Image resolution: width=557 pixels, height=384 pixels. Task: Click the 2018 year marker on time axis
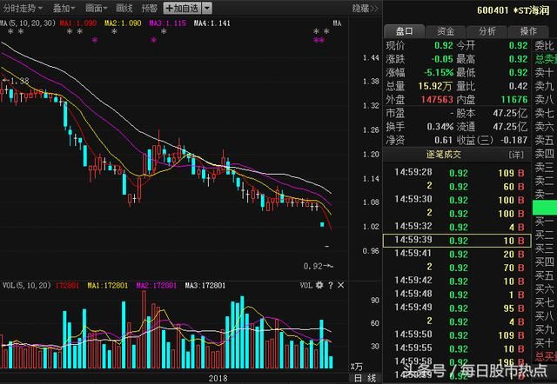click(x=218, y=378)
